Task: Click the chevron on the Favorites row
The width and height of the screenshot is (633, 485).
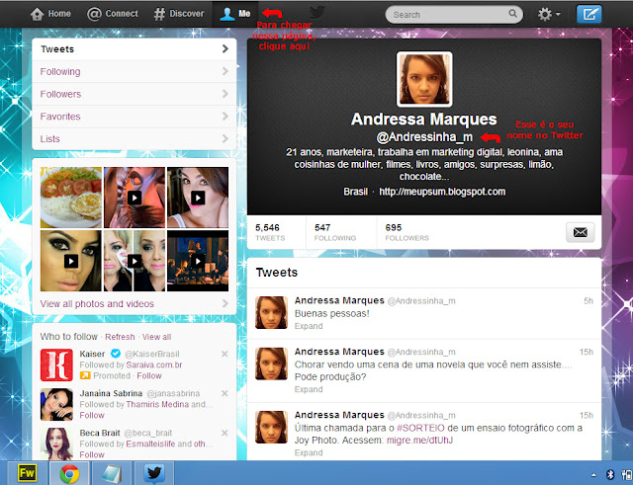Action: tap(226, 117)
